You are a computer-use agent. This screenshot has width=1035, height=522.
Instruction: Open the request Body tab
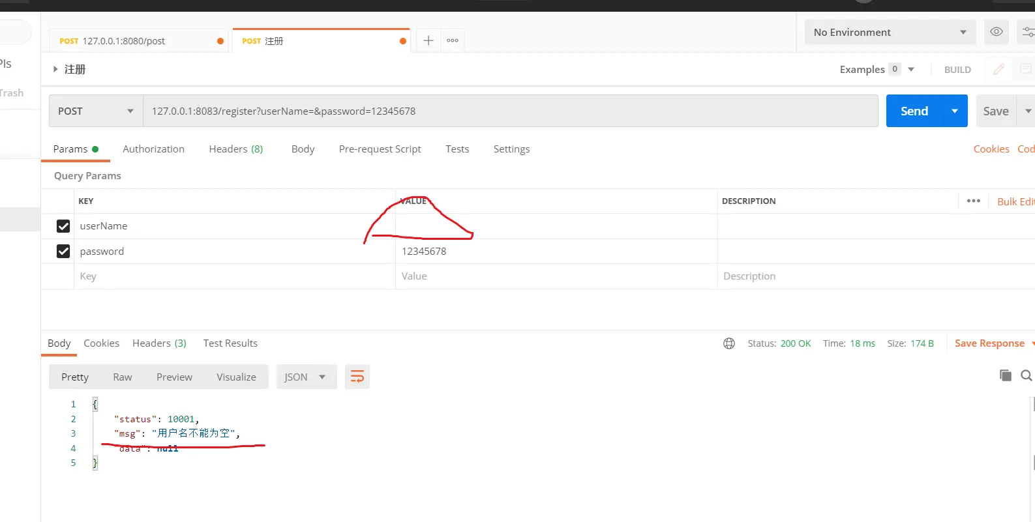[303, 149]
